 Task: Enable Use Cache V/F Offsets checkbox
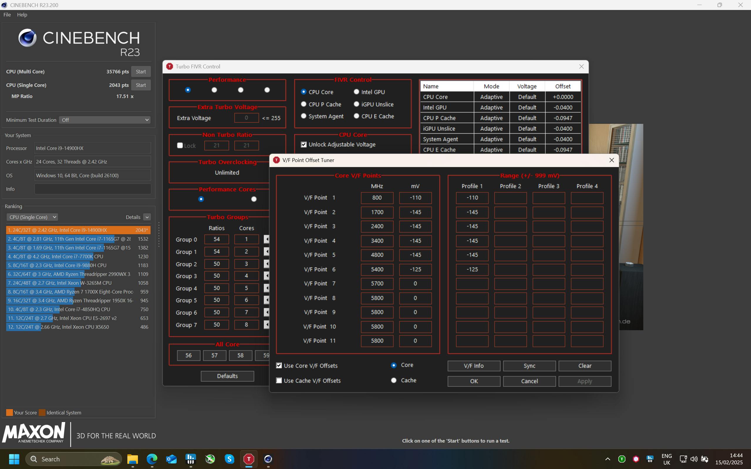click(x=279, y=380)
